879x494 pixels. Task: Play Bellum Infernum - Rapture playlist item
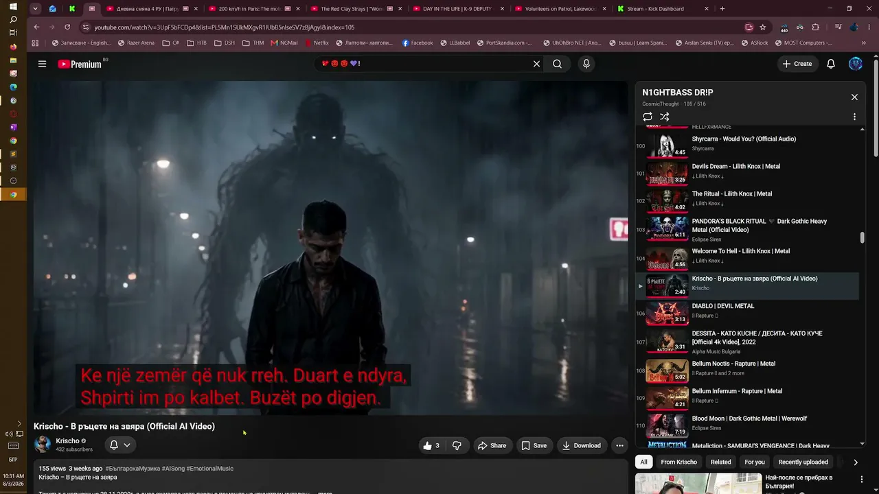click(747, 397)
